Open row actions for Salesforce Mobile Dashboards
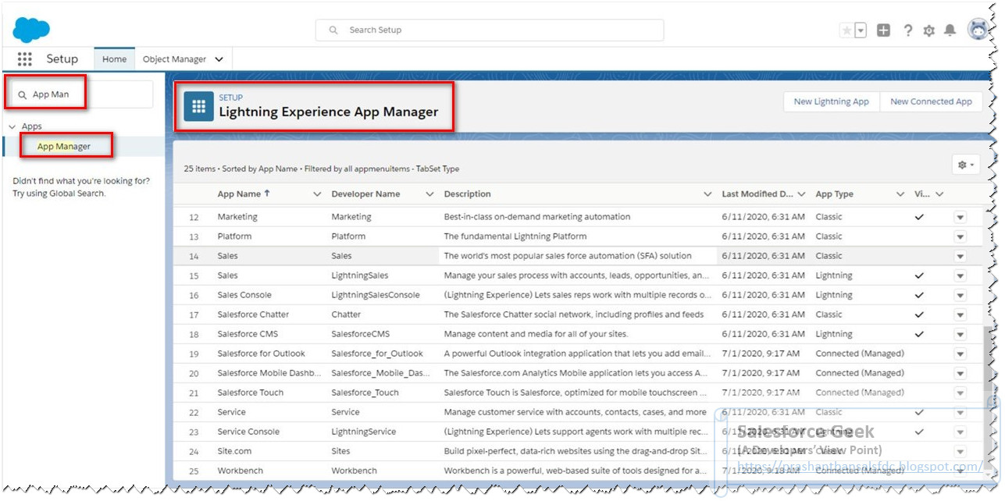1005x501 pixels. click(960, 373)
